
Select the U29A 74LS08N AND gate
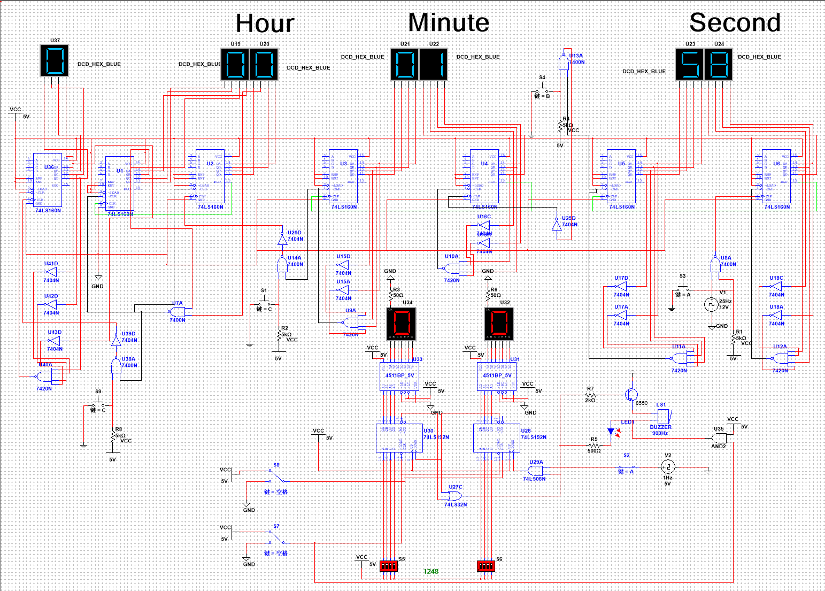[x=535, y=471]
